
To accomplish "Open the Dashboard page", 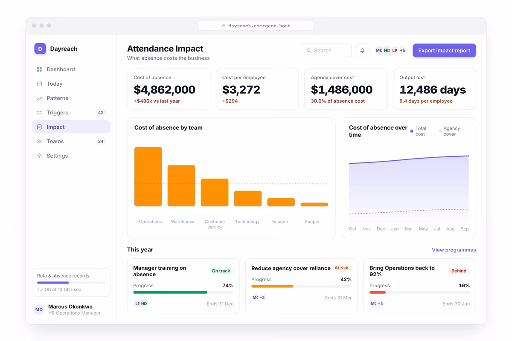I will 71,69.
